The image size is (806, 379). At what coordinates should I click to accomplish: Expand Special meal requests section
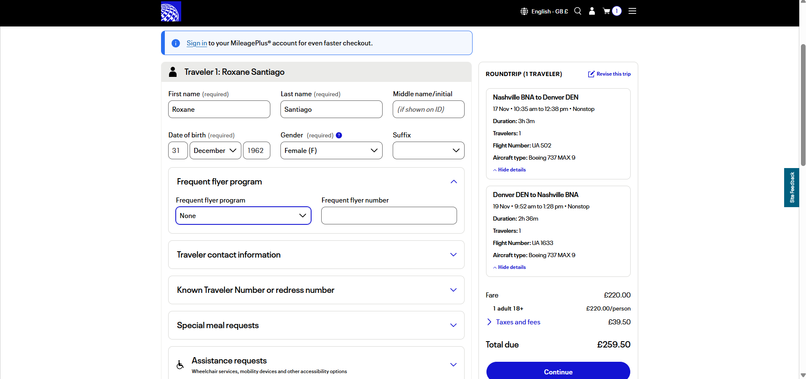[x=453, y=325]
